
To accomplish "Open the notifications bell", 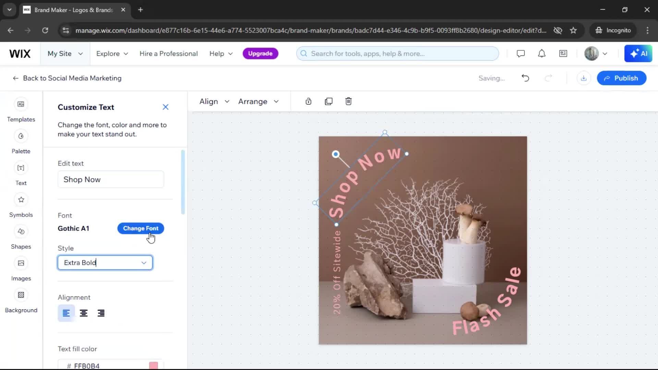I will tap(542, 54).
